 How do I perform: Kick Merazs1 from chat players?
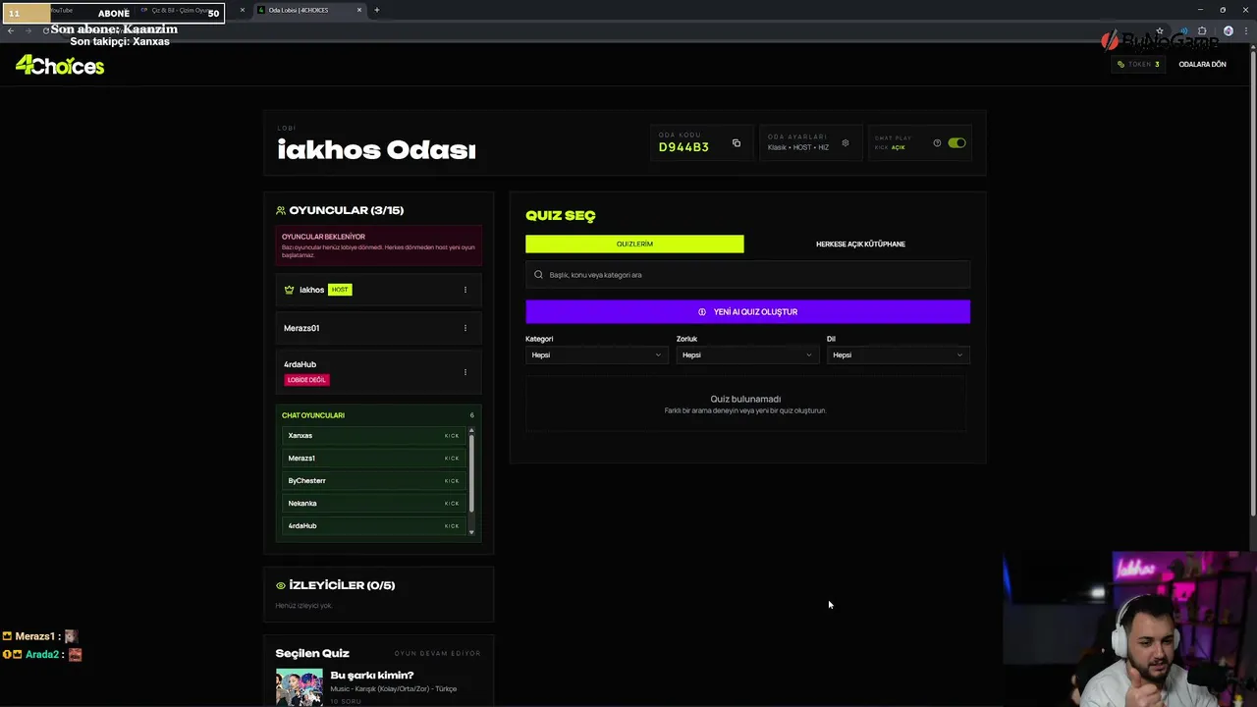coord(452,459)
